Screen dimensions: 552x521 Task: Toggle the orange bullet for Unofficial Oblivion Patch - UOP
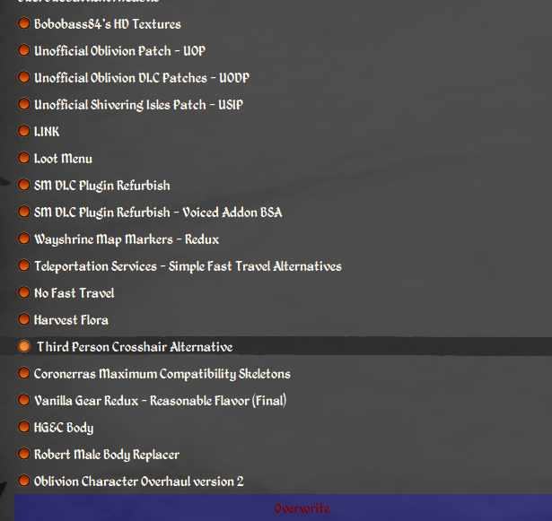click(x=24, y=50)
